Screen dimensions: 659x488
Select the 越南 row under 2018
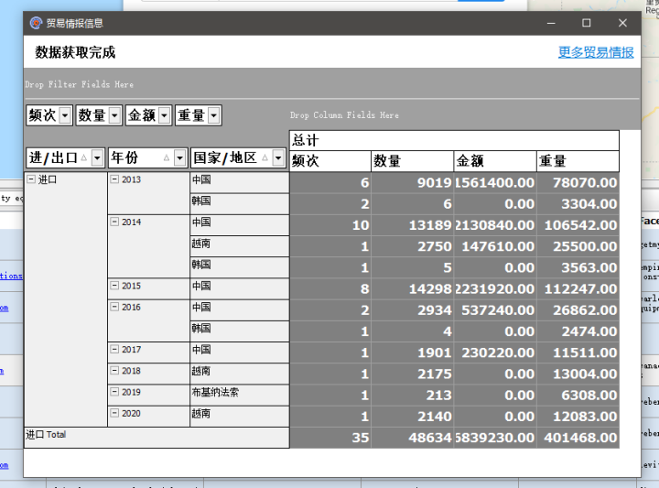coord(240,374)
